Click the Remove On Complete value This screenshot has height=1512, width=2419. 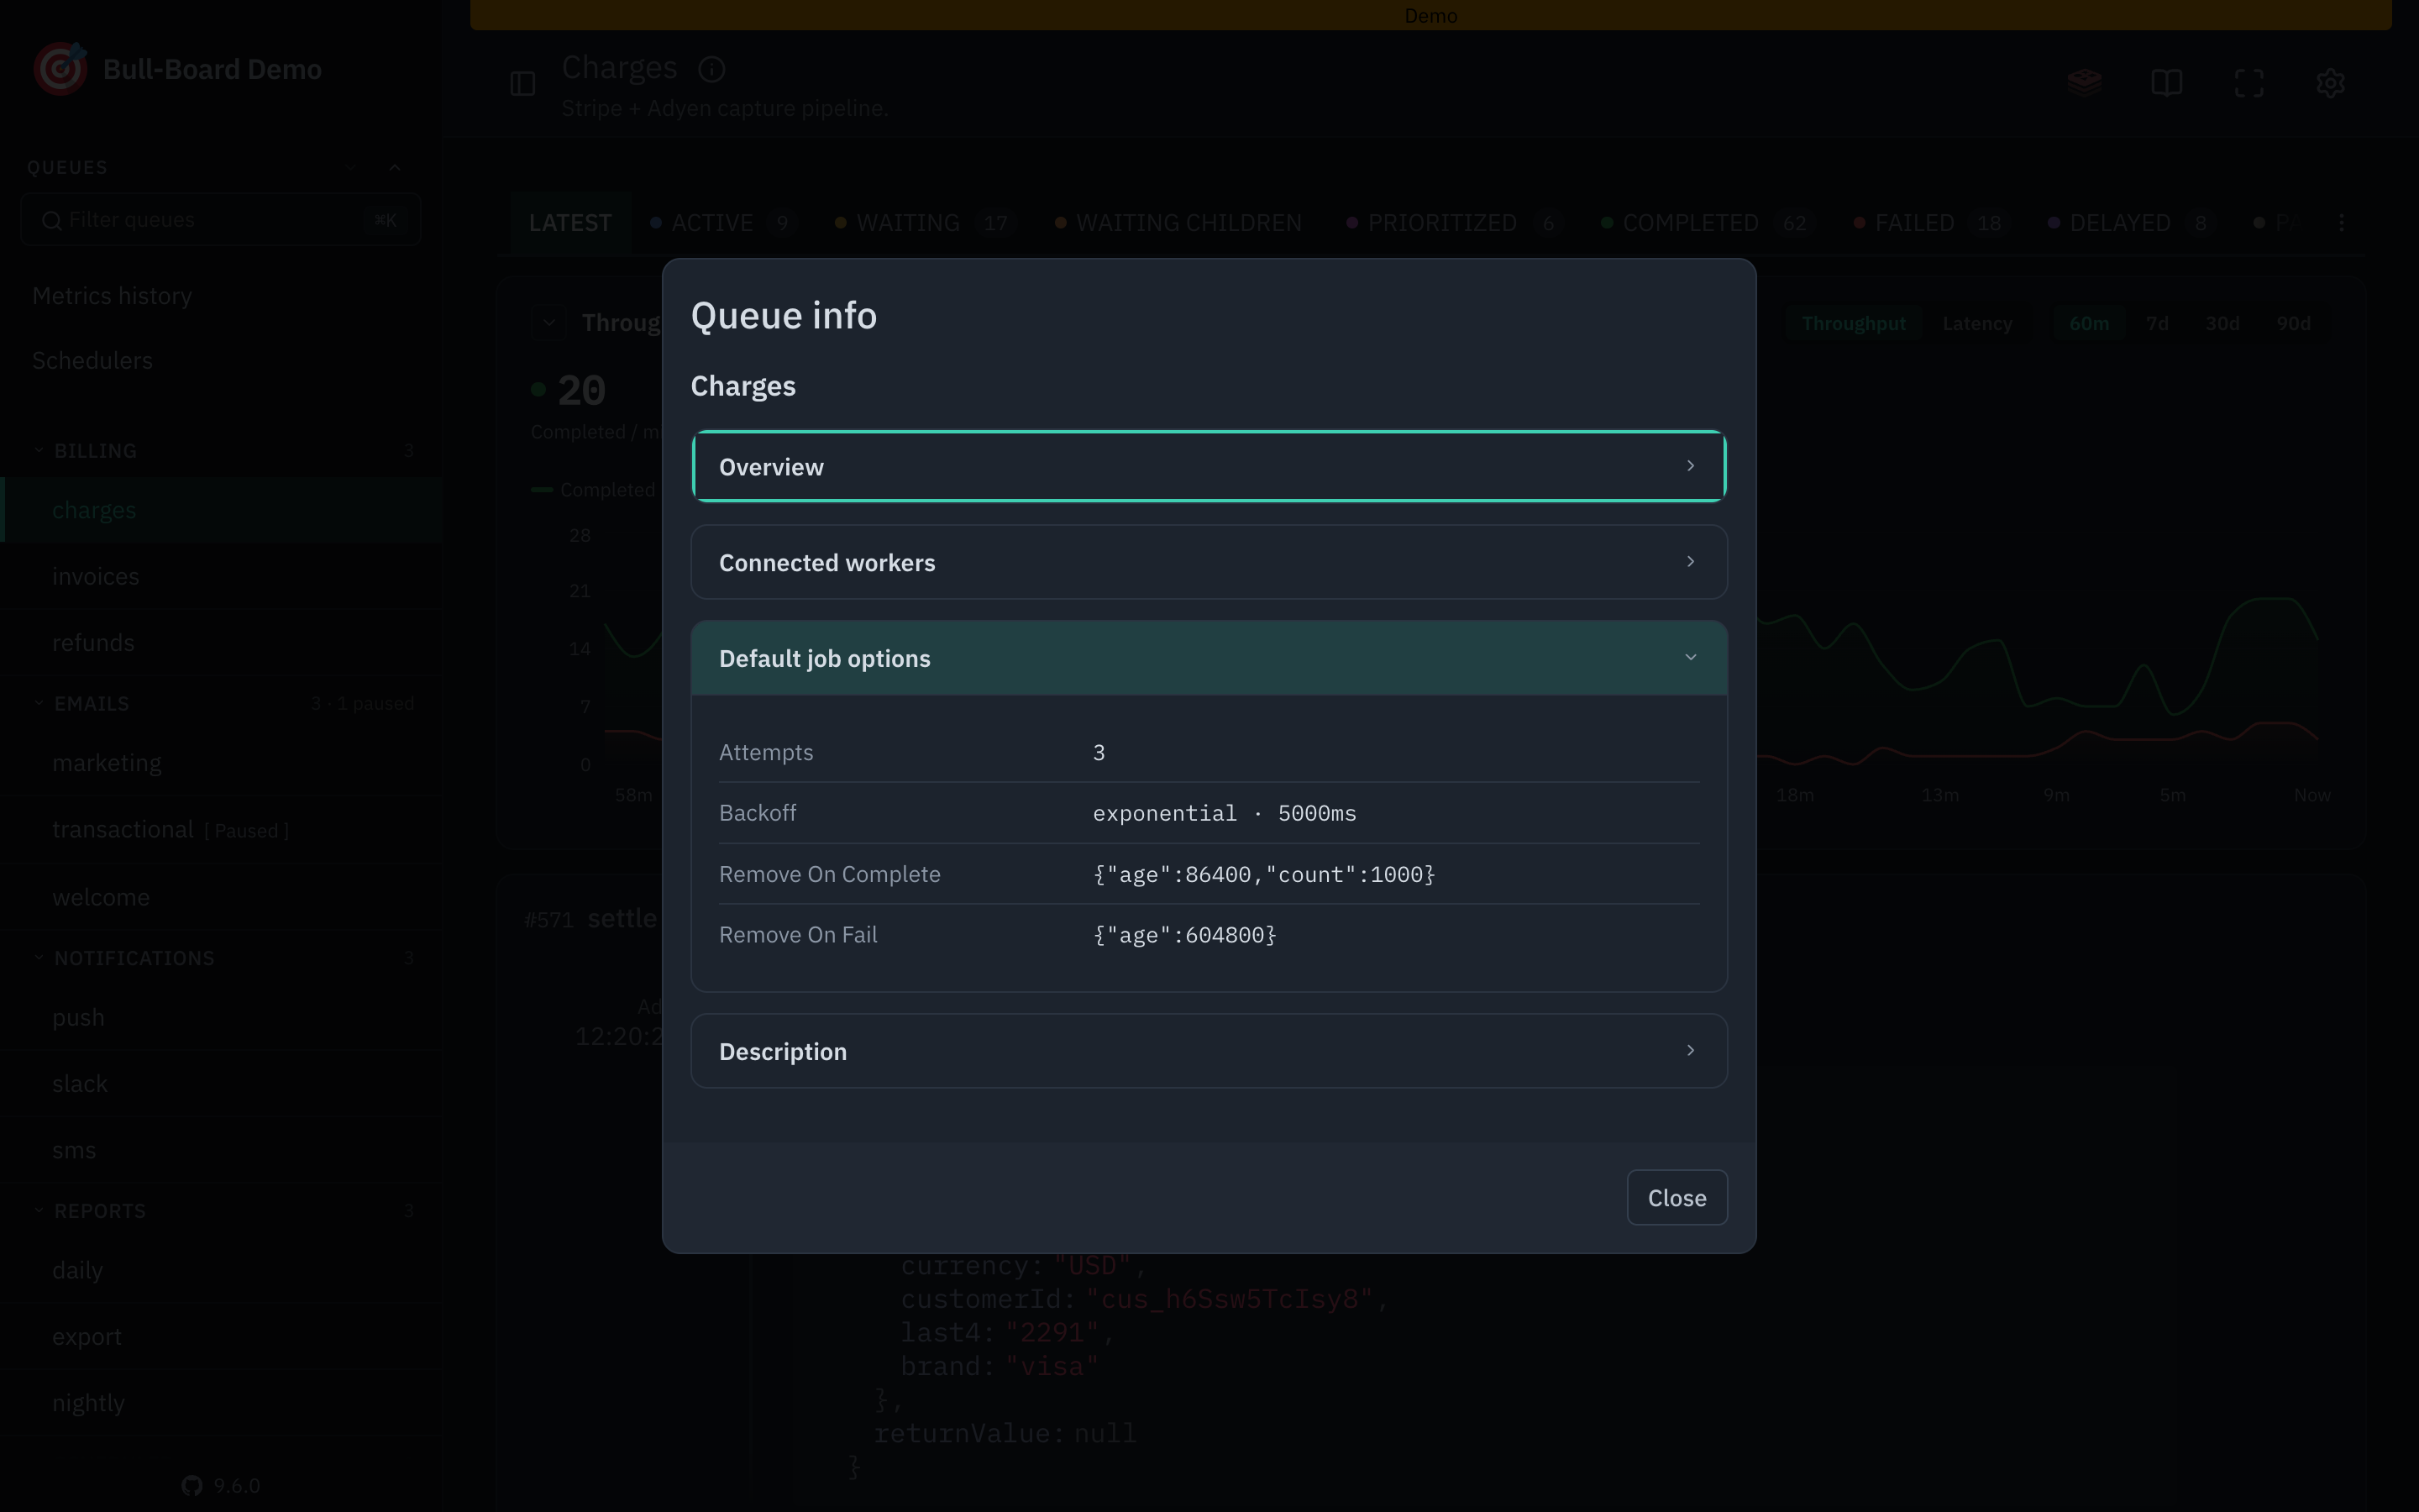(1263, 874)
